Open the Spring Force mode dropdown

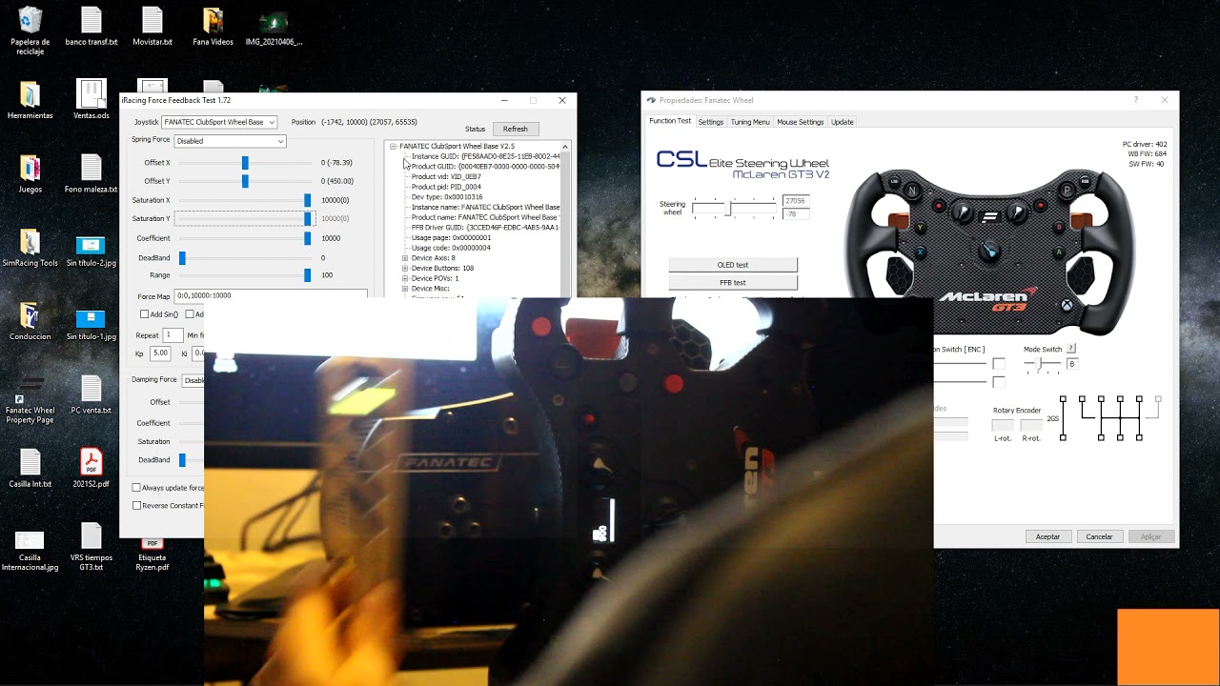pyautogui.click(x=230, y=141)
